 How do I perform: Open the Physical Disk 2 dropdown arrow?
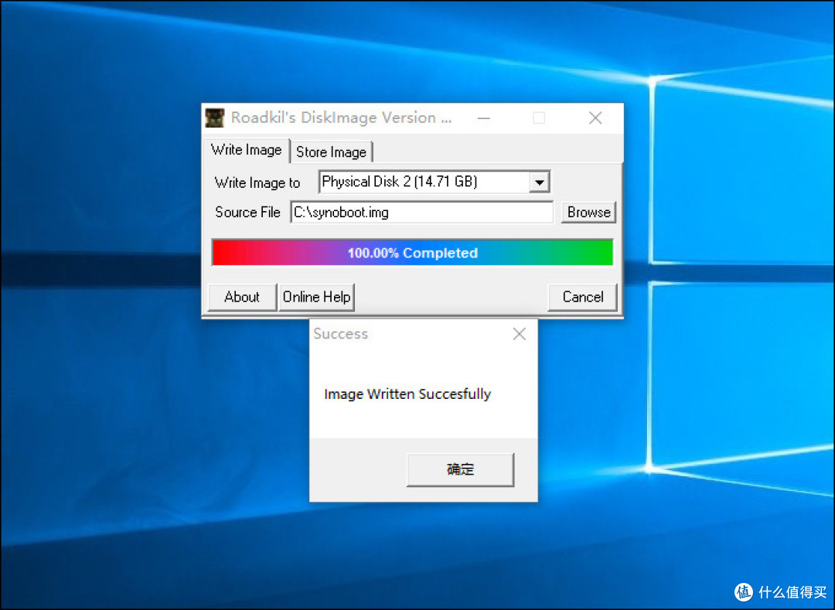(539, 182)
